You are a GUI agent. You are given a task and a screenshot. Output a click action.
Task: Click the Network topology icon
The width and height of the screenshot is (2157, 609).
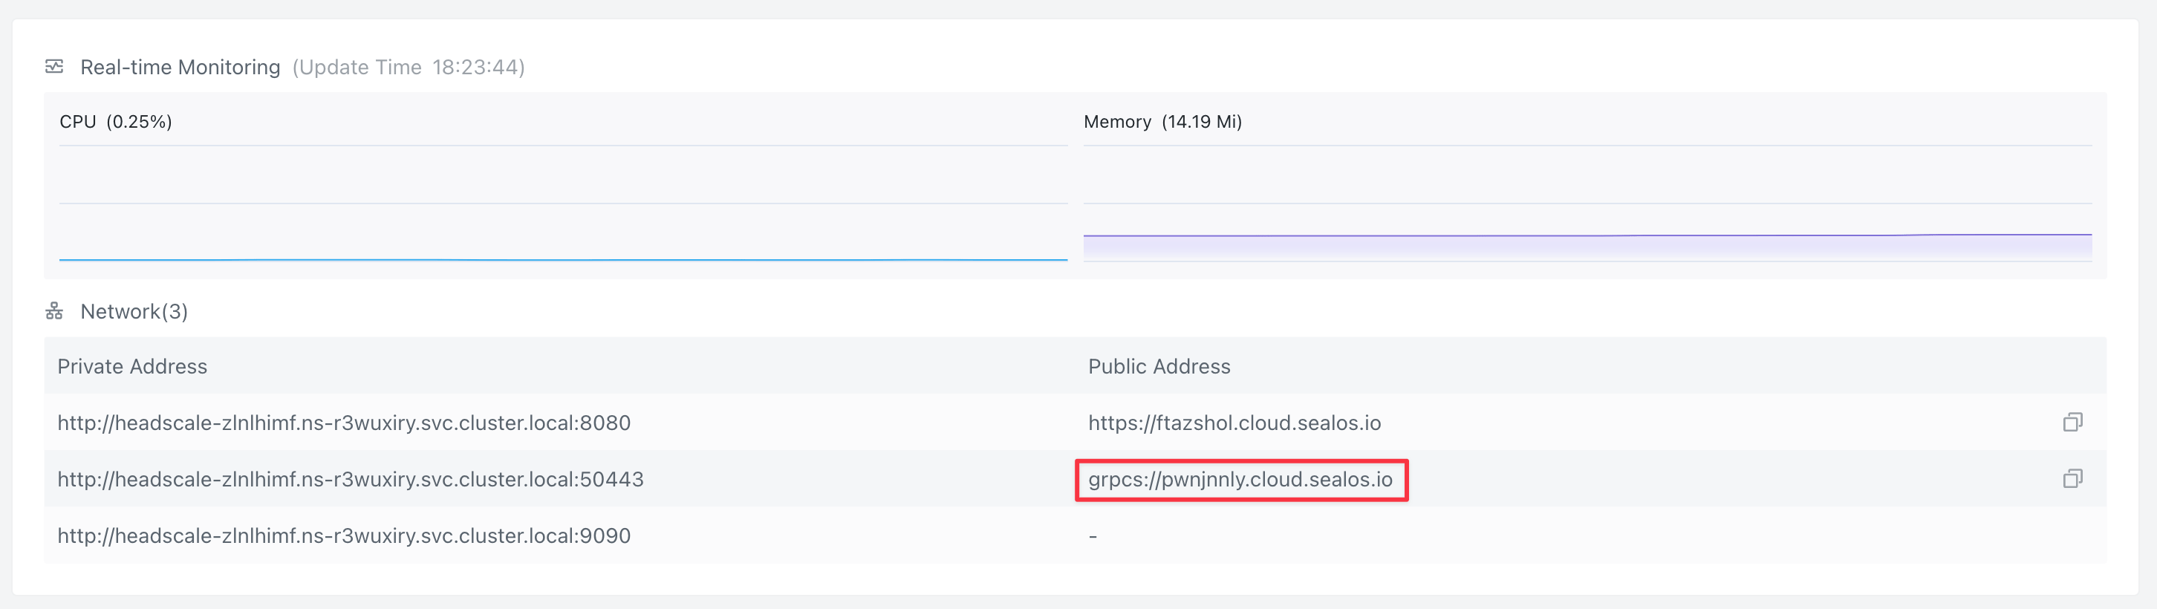[54, 312]
